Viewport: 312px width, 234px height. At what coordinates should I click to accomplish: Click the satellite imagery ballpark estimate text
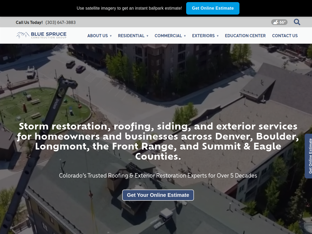coord(129,8)
